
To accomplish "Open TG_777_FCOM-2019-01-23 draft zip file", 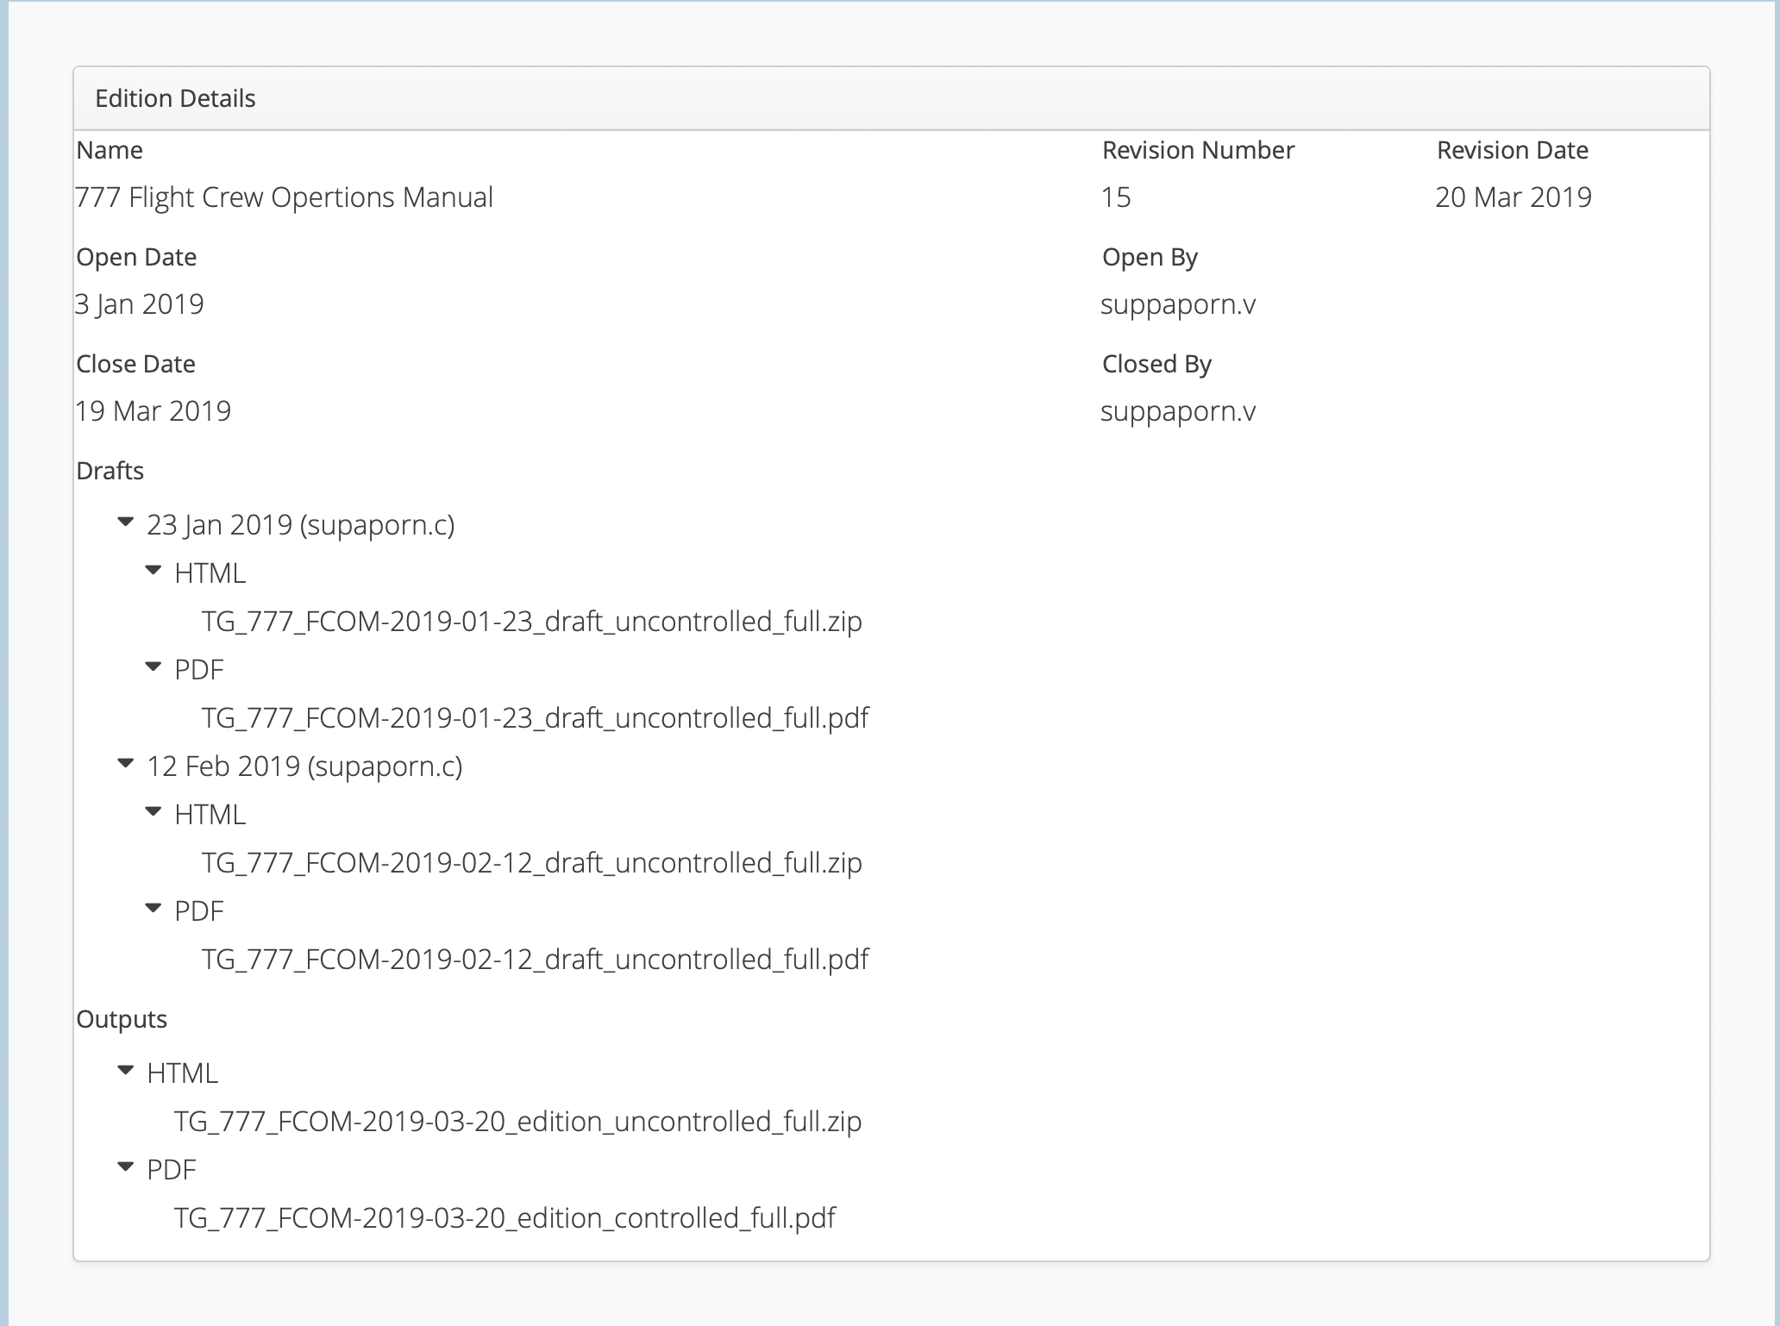I will 531,622.
